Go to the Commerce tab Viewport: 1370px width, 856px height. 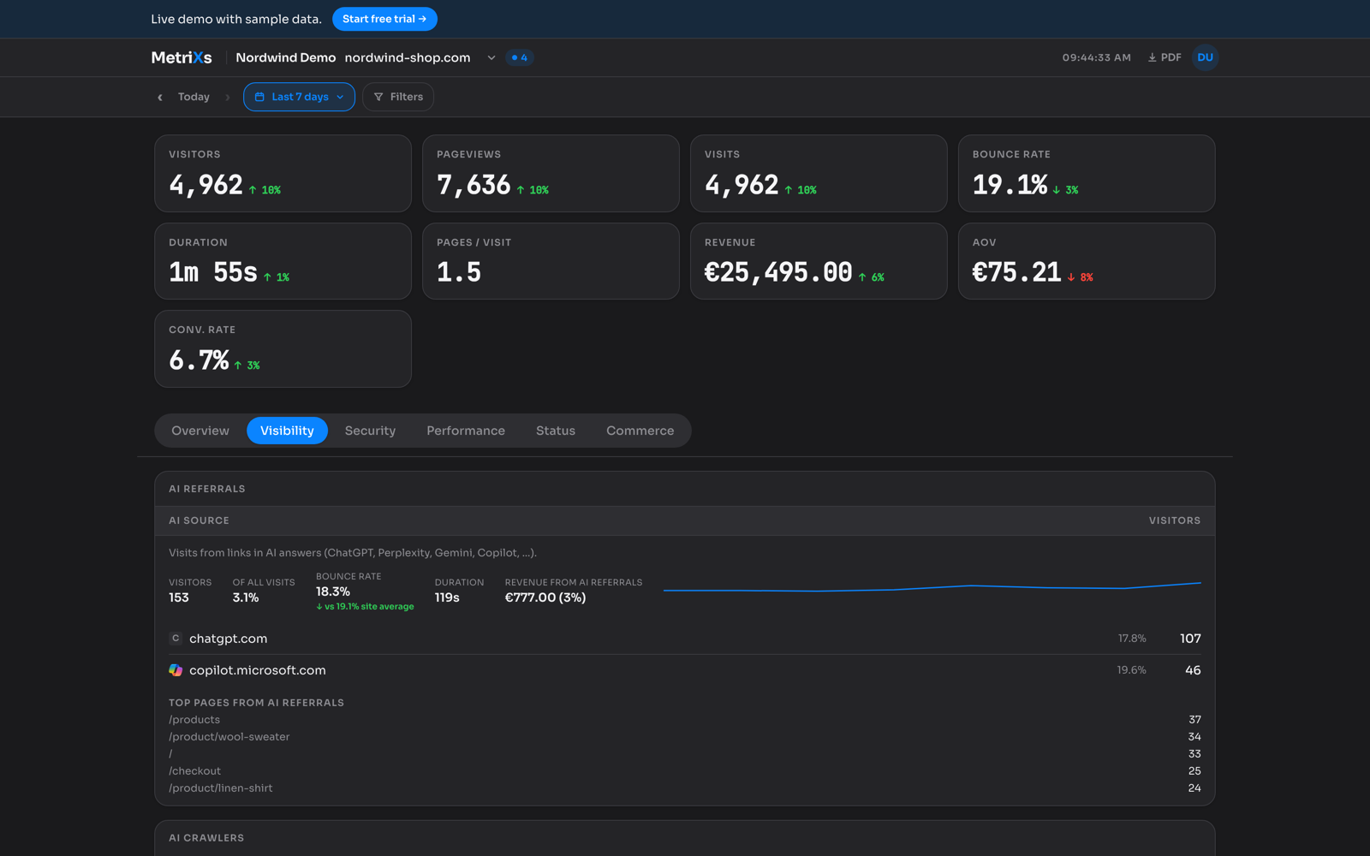pos(640,431)
